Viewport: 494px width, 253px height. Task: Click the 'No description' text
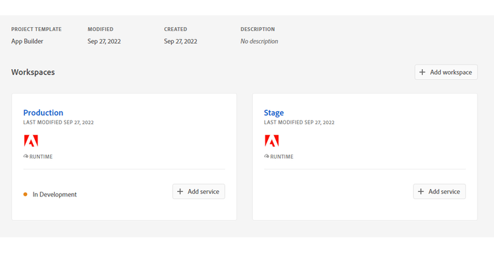click(260, 42)
